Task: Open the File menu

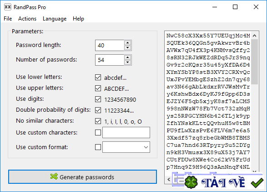Action: (8, 19)
